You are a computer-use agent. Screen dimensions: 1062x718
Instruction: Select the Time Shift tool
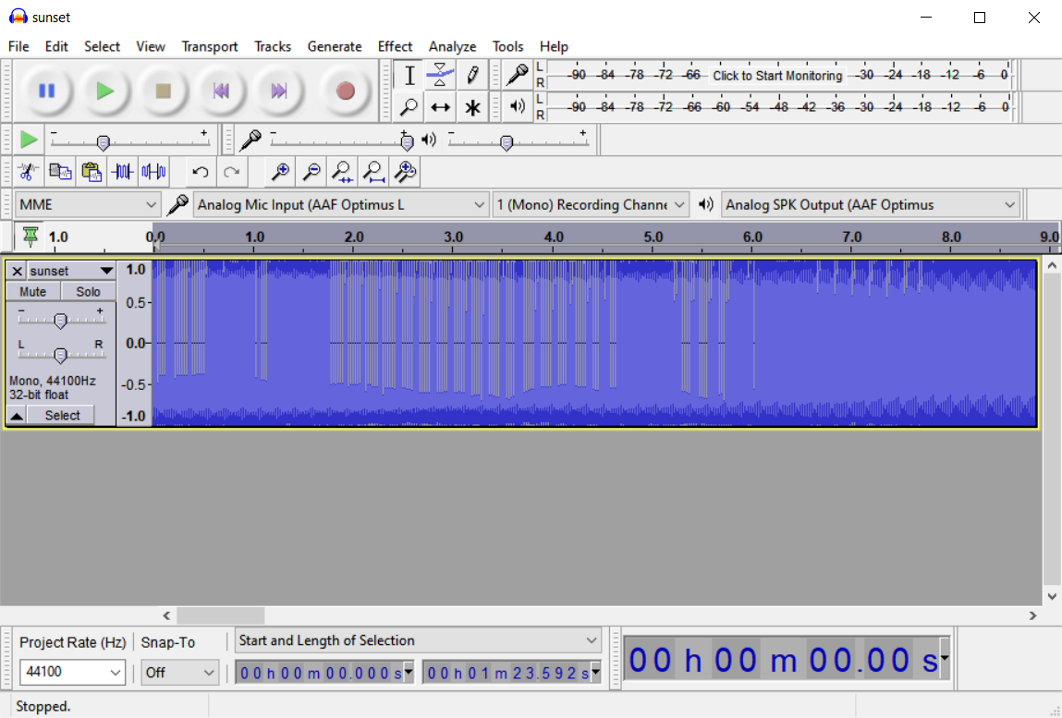click(440, 107)
